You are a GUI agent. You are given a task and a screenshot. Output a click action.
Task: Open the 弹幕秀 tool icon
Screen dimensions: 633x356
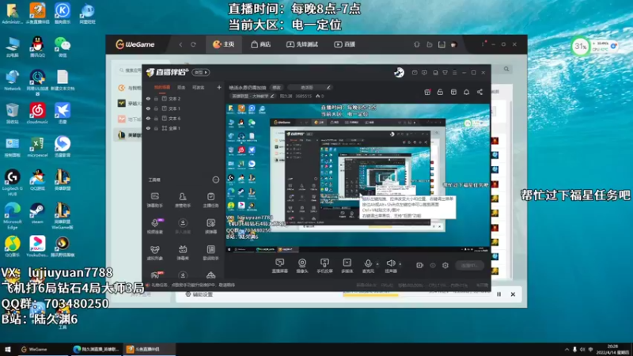[183, 252]
